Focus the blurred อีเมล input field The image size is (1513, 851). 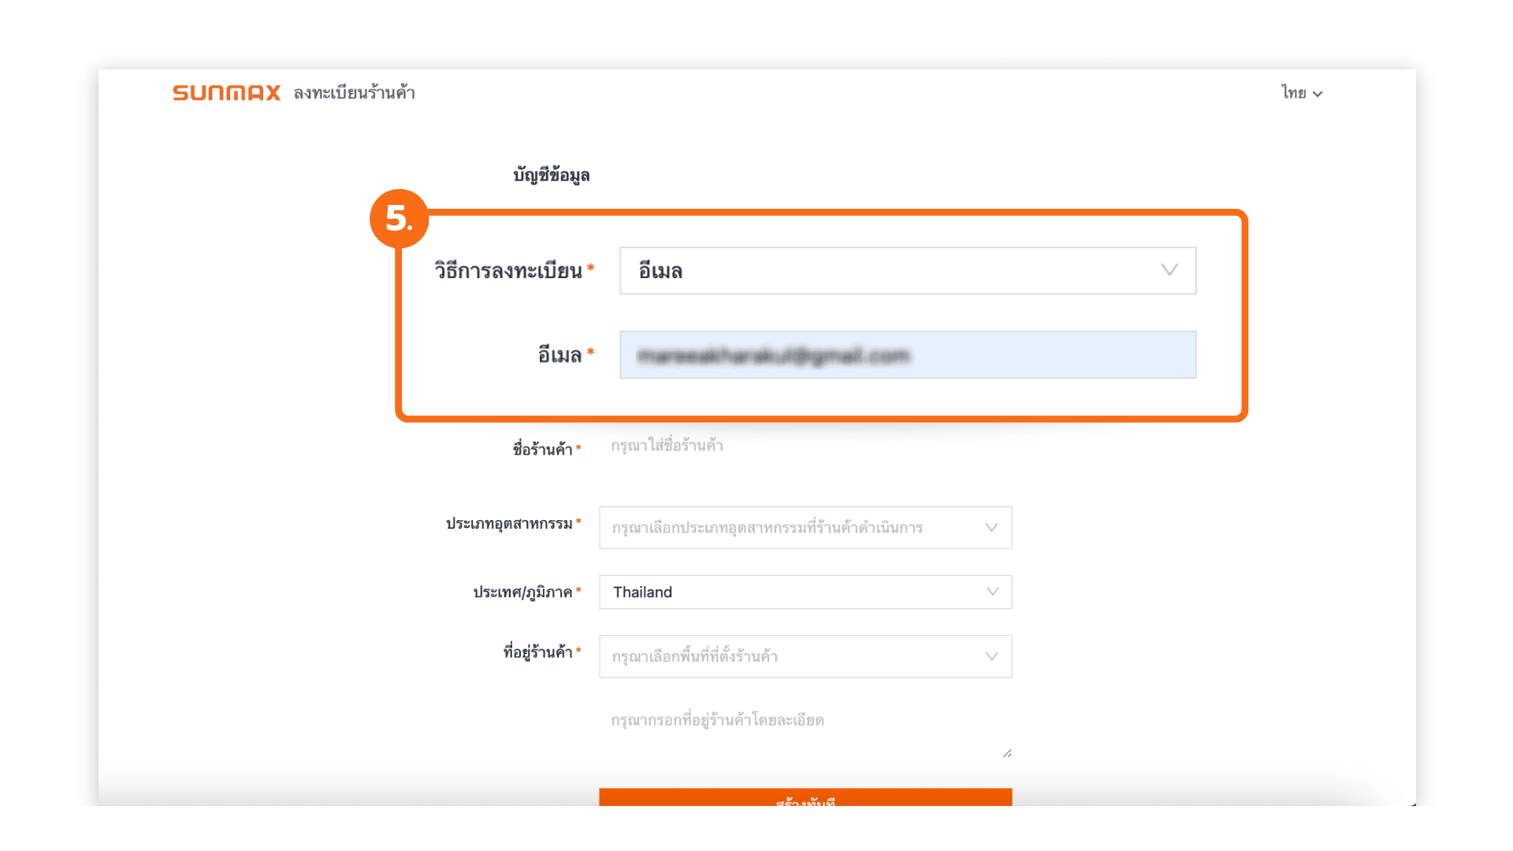906,355
